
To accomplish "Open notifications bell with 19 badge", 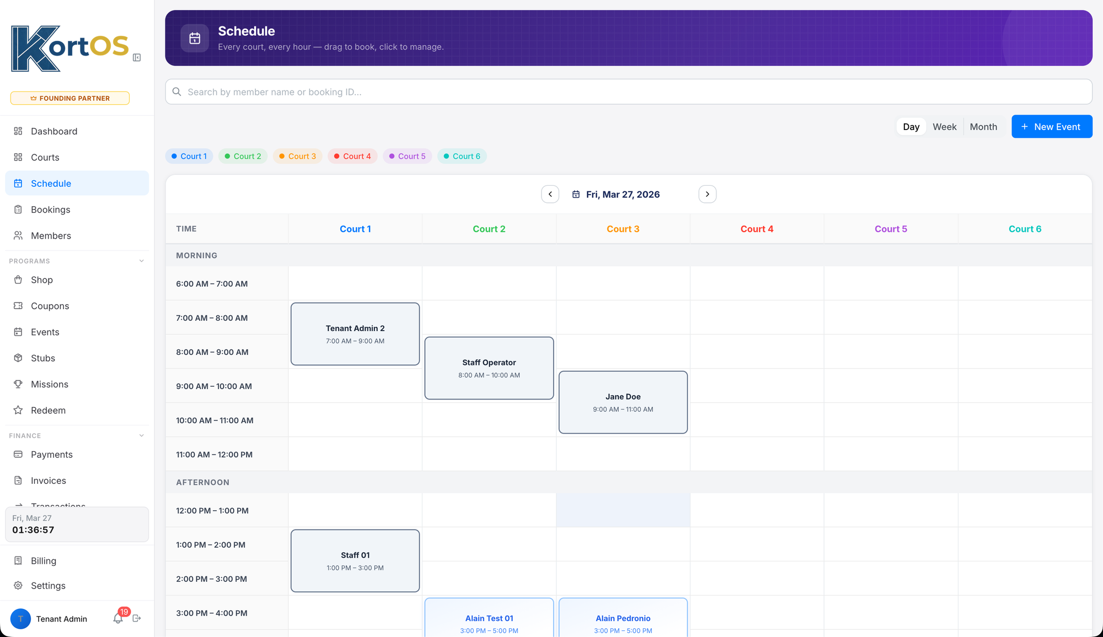I will [x=118, y=618].
